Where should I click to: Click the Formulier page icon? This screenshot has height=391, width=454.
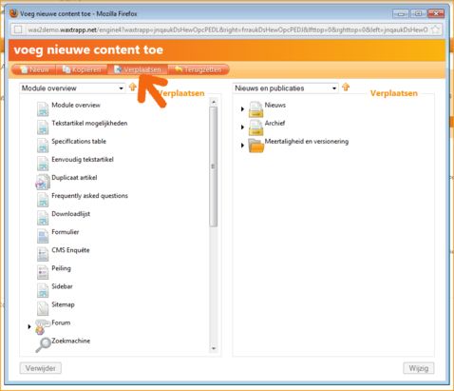coord(43,236)
